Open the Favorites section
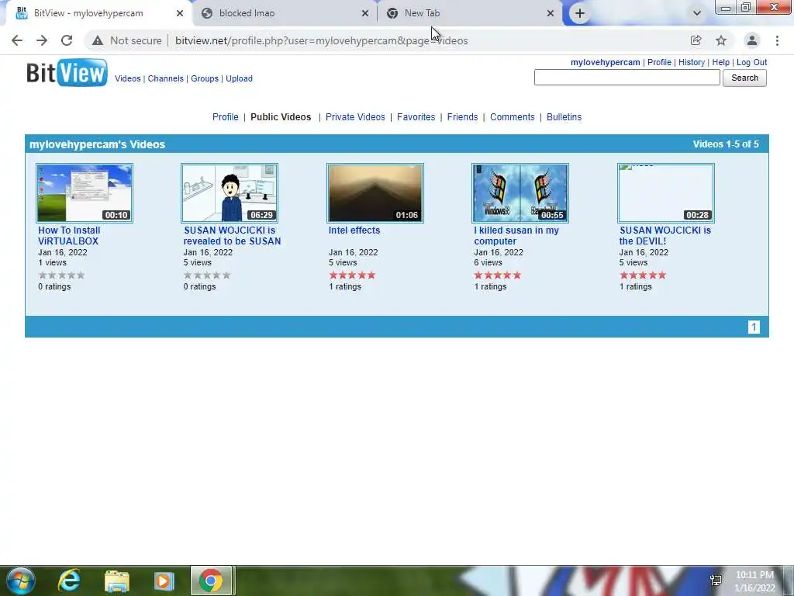The image size is (794, 596). 416,117
